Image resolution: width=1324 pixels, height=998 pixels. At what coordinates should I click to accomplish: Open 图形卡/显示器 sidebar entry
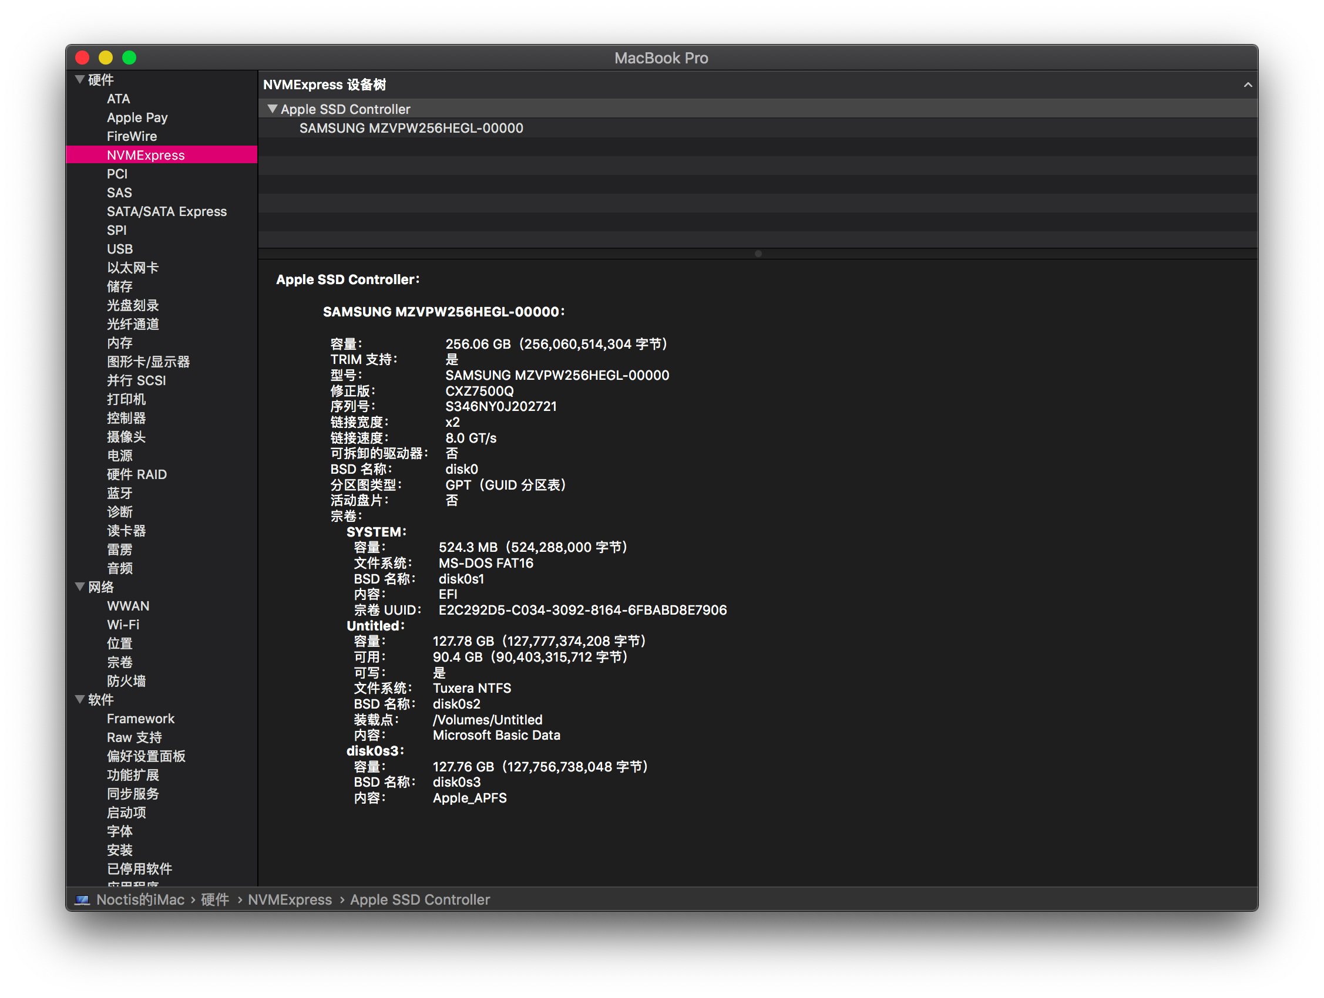148,362
